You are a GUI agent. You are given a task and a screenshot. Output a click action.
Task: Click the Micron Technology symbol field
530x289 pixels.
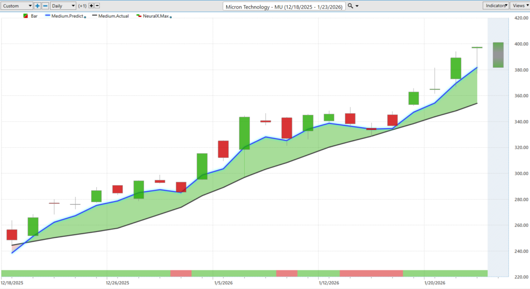click(284, 6)
